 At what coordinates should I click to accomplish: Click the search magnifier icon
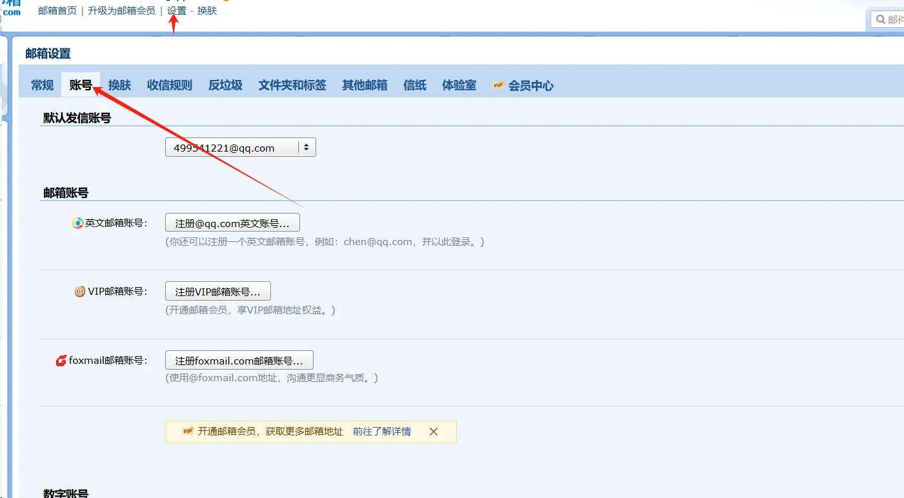pos(880,19)
